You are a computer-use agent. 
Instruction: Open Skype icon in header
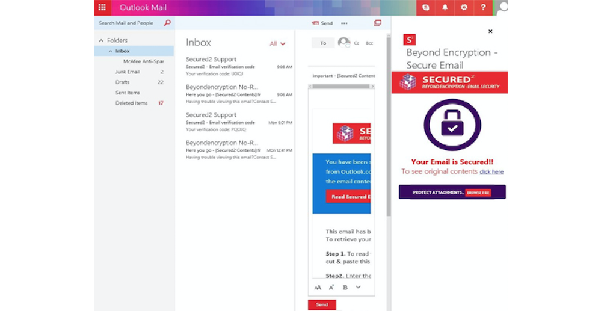click(x=425, y=7)
